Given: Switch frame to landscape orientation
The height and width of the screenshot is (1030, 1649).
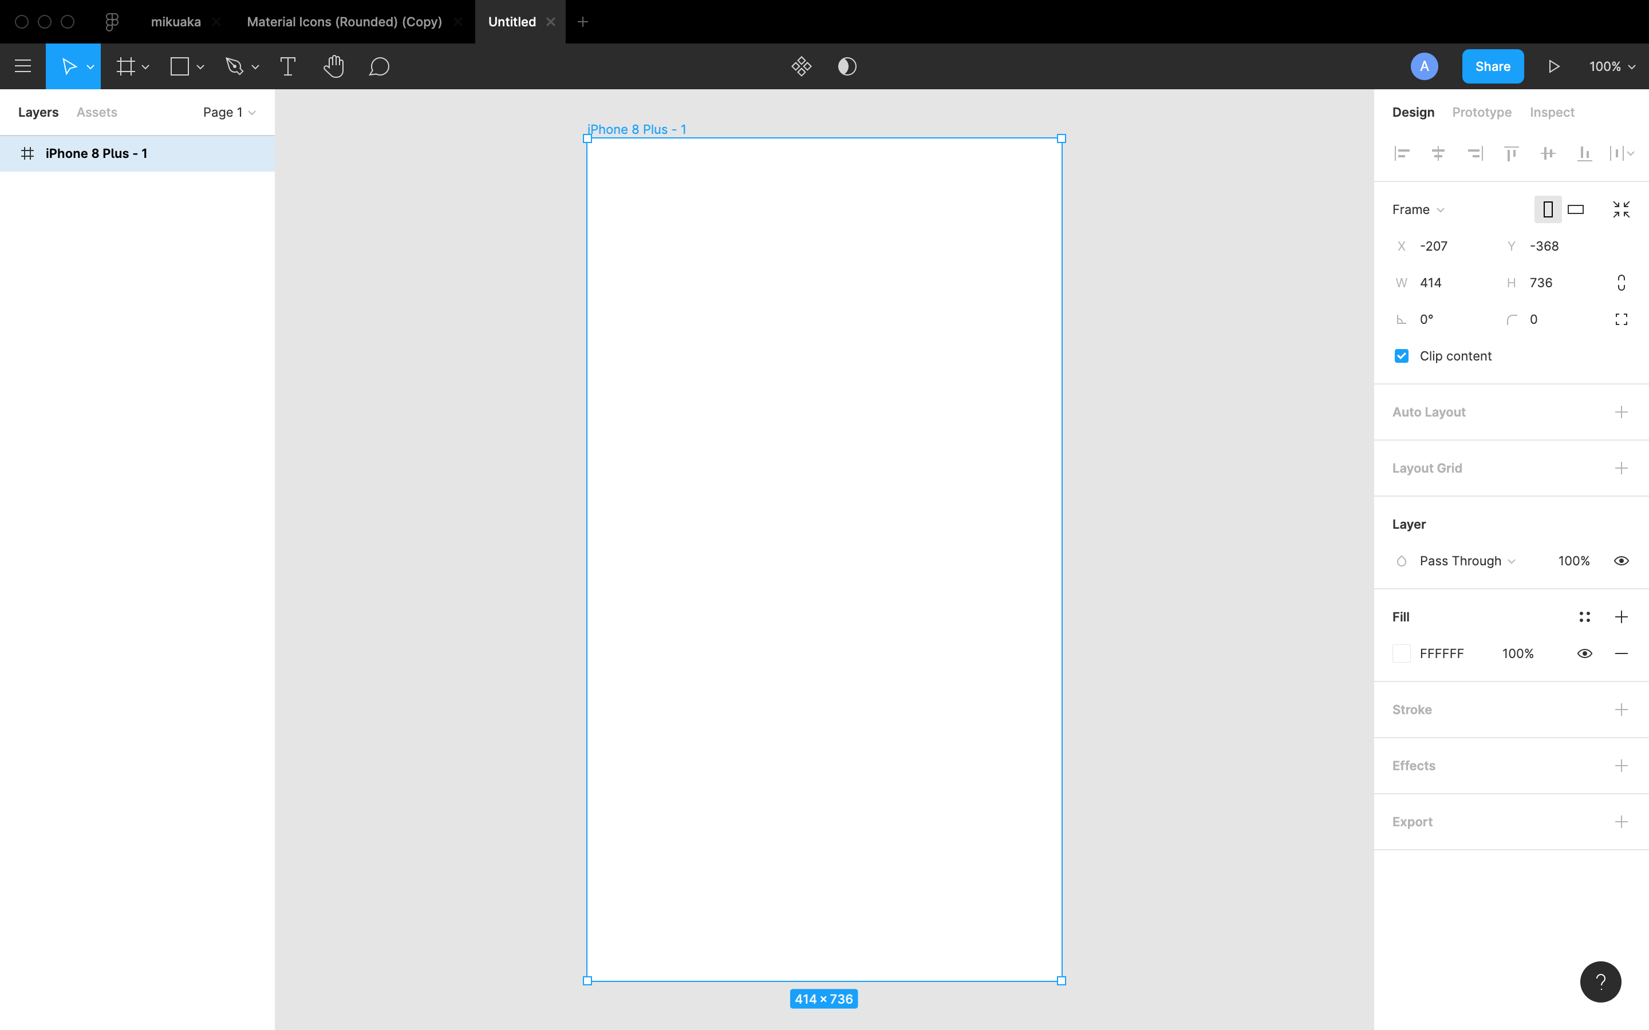Looking at the screenshot, I should tap(1575, 209).
